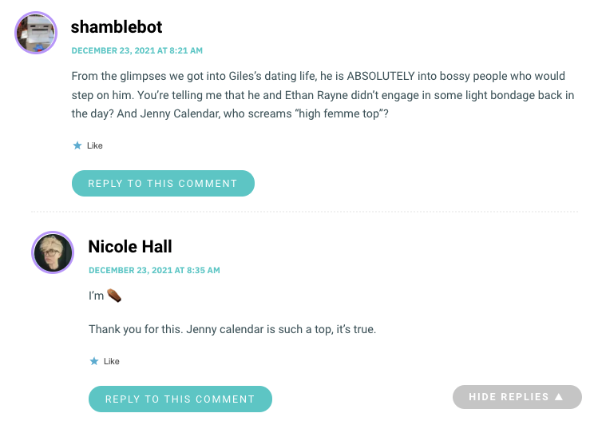Open the Nicole Hall username link

(x=130, y=246)
